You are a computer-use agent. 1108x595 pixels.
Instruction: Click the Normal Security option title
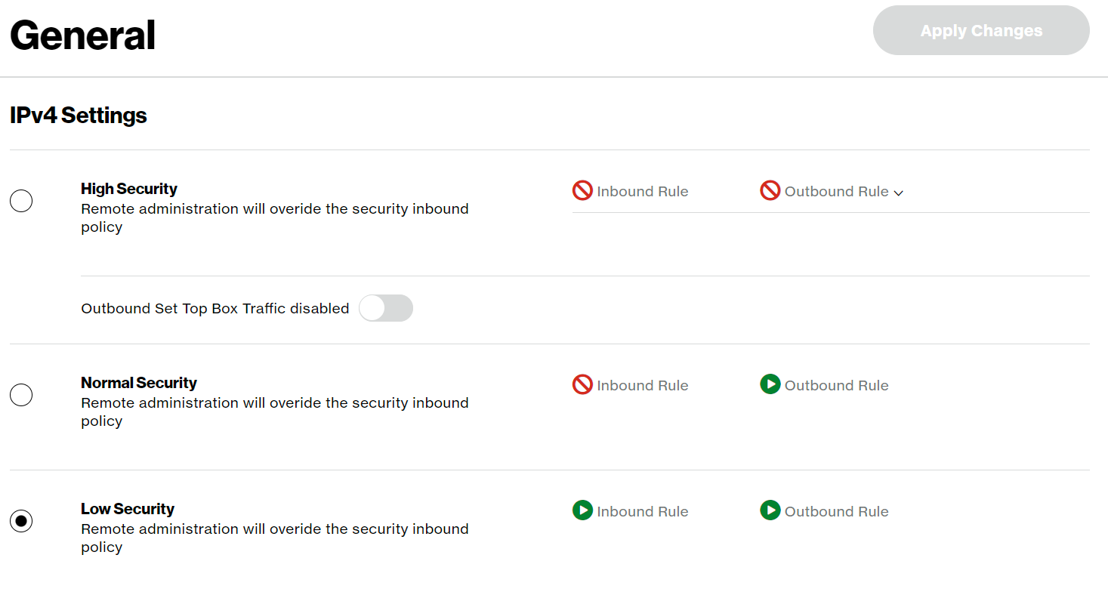139,383
